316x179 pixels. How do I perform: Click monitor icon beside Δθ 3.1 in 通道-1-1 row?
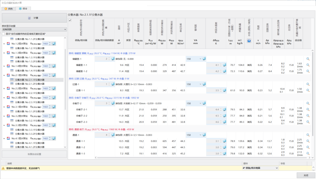(224, 141)
